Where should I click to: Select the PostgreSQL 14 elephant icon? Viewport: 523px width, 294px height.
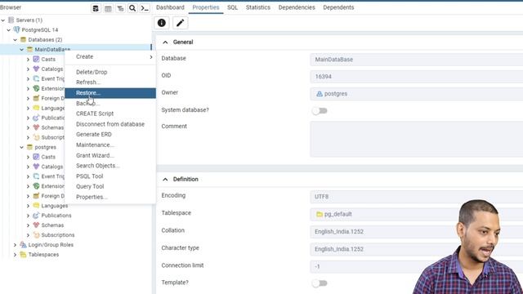16,29
